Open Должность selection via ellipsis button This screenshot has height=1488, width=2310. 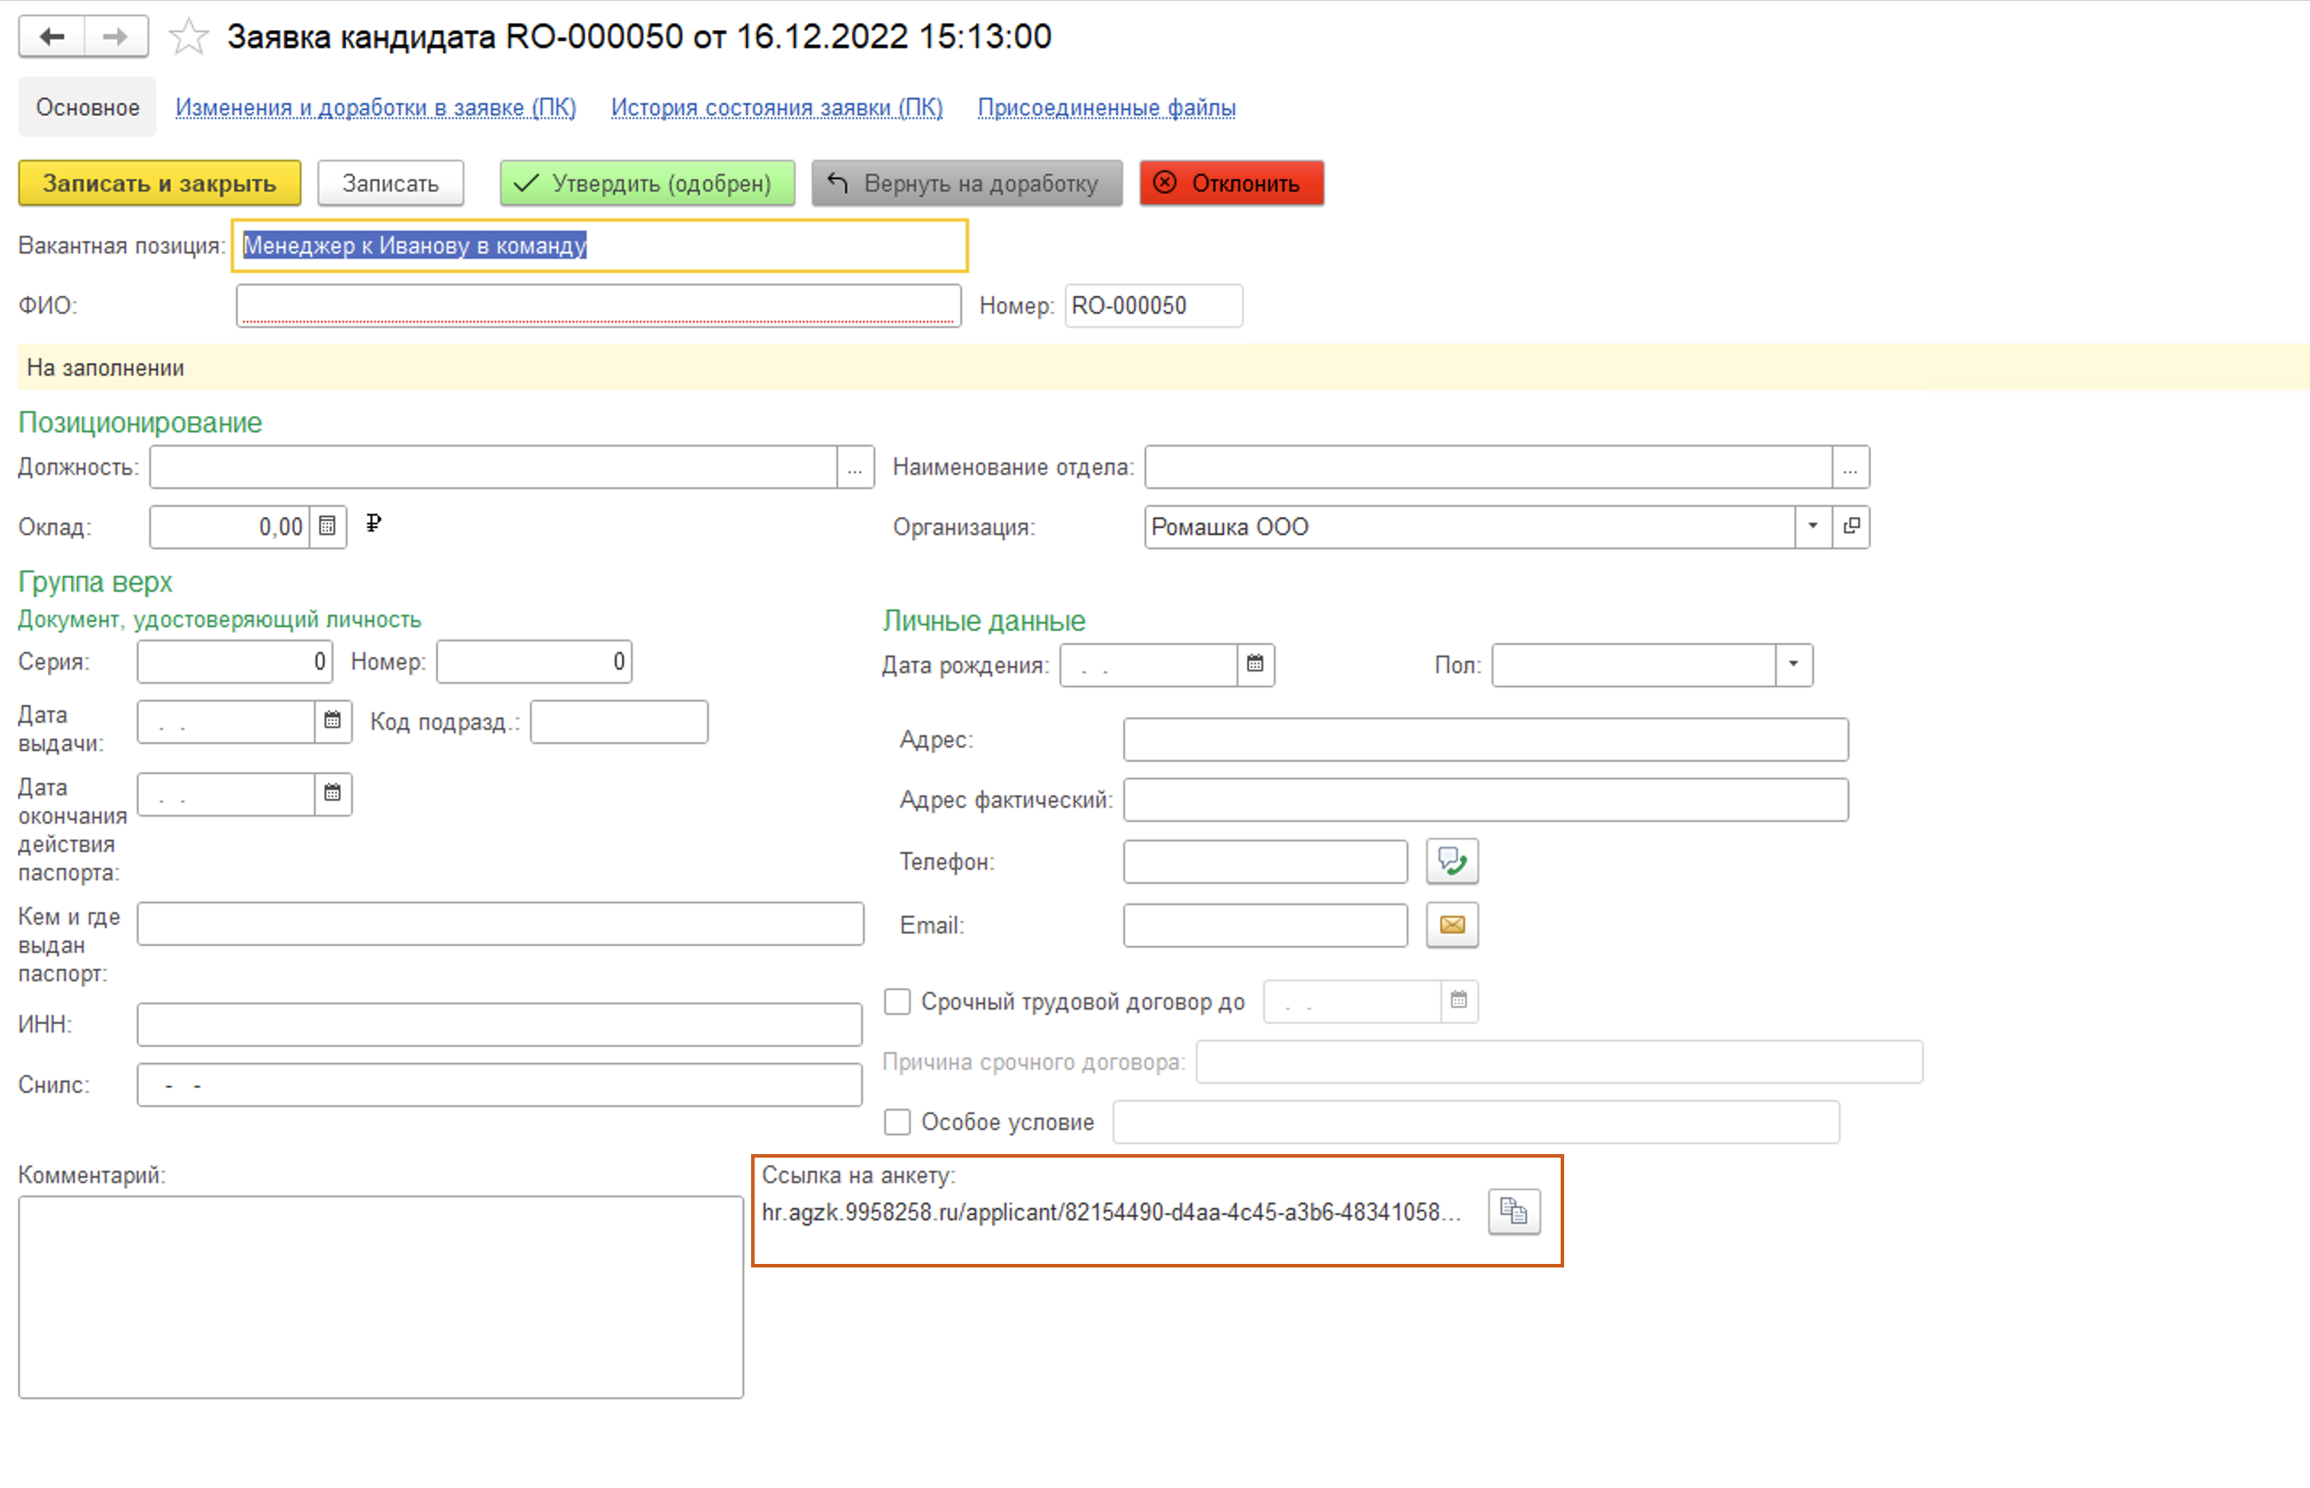[x=854, y=468]
